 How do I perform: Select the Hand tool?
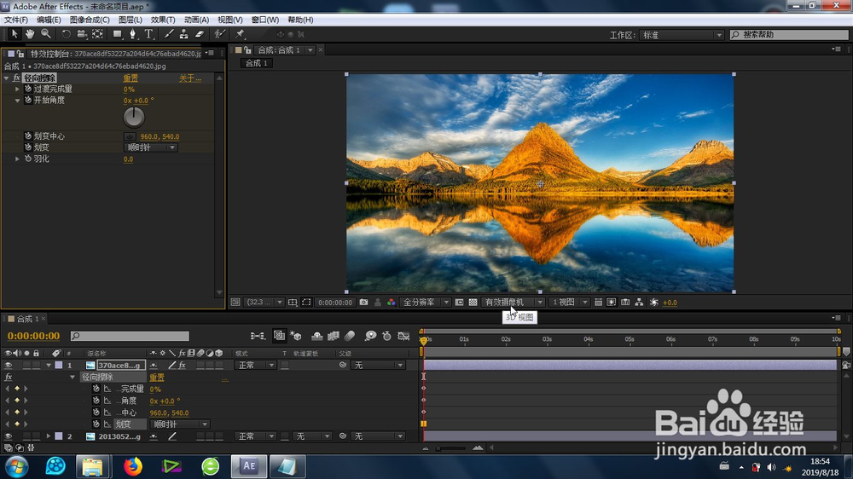pyautogui.click(x=29, y=34)
